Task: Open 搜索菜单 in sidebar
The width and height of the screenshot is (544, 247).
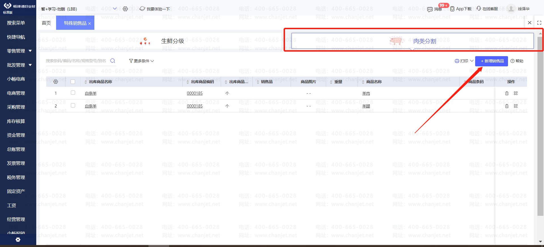Action: (16, 23)
